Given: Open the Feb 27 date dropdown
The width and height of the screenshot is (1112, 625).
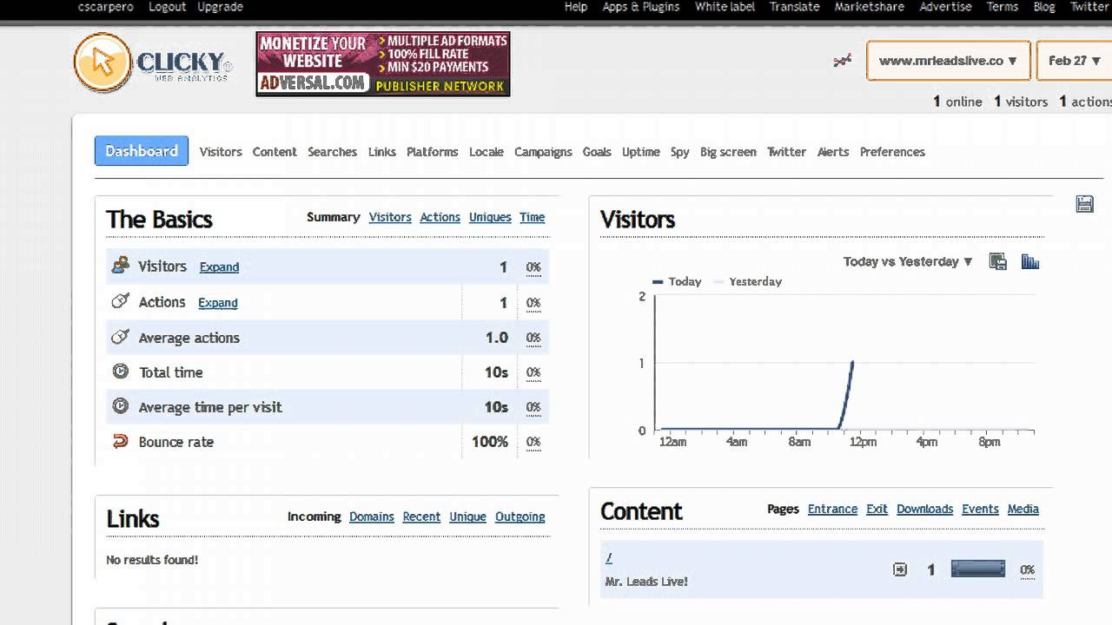Looking at the screenshot, I should pos(1076,61).
